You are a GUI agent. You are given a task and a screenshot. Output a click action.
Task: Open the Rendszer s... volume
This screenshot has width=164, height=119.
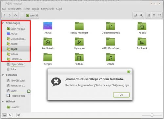pyautogui.click(x=16, y=85)
